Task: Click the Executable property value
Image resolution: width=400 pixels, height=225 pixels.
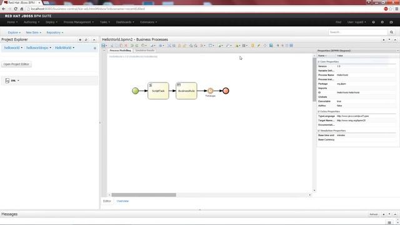Action: pyautogui.click(x=339, y=101)
